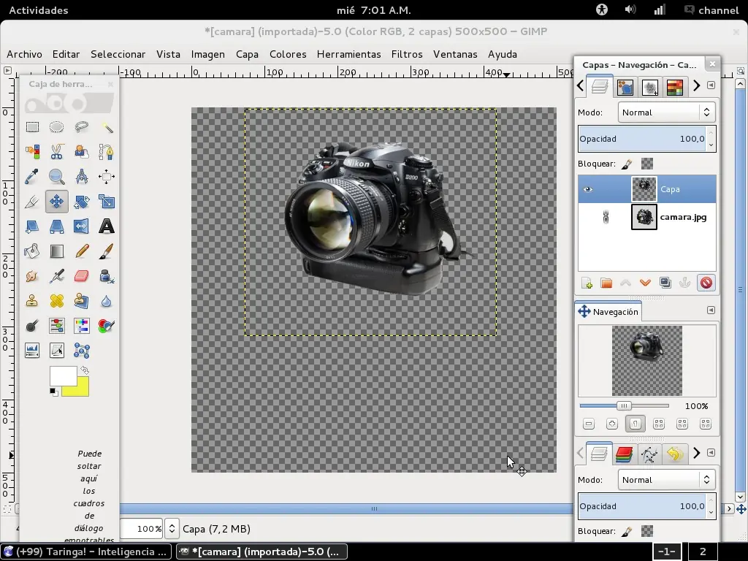The width and height of the screenshot is (748, 561).
Task: Open the Seleccionar menu
Action: coord(118,54)
